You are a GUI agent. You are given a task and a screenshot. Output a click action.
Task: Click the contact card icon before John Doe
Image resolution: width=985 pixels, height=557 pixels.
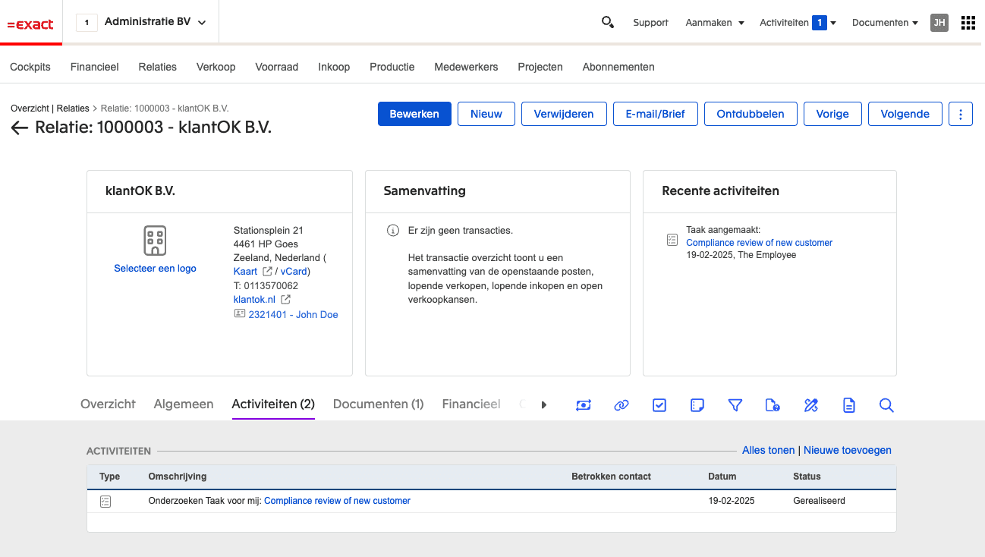(240, 313)
